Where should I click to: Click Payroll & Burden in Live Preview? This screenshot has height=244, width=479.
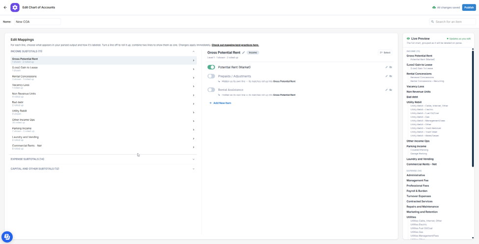tap(417, 191)
